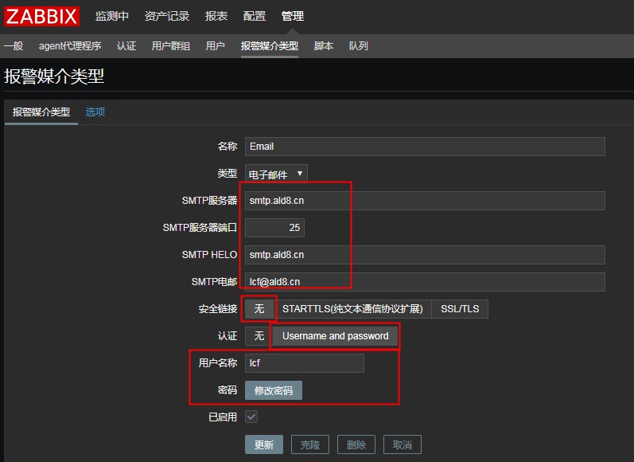Go to the 用户群组 submenu
634x462 pixels.
pyautogui.click(x=170, y=45)
